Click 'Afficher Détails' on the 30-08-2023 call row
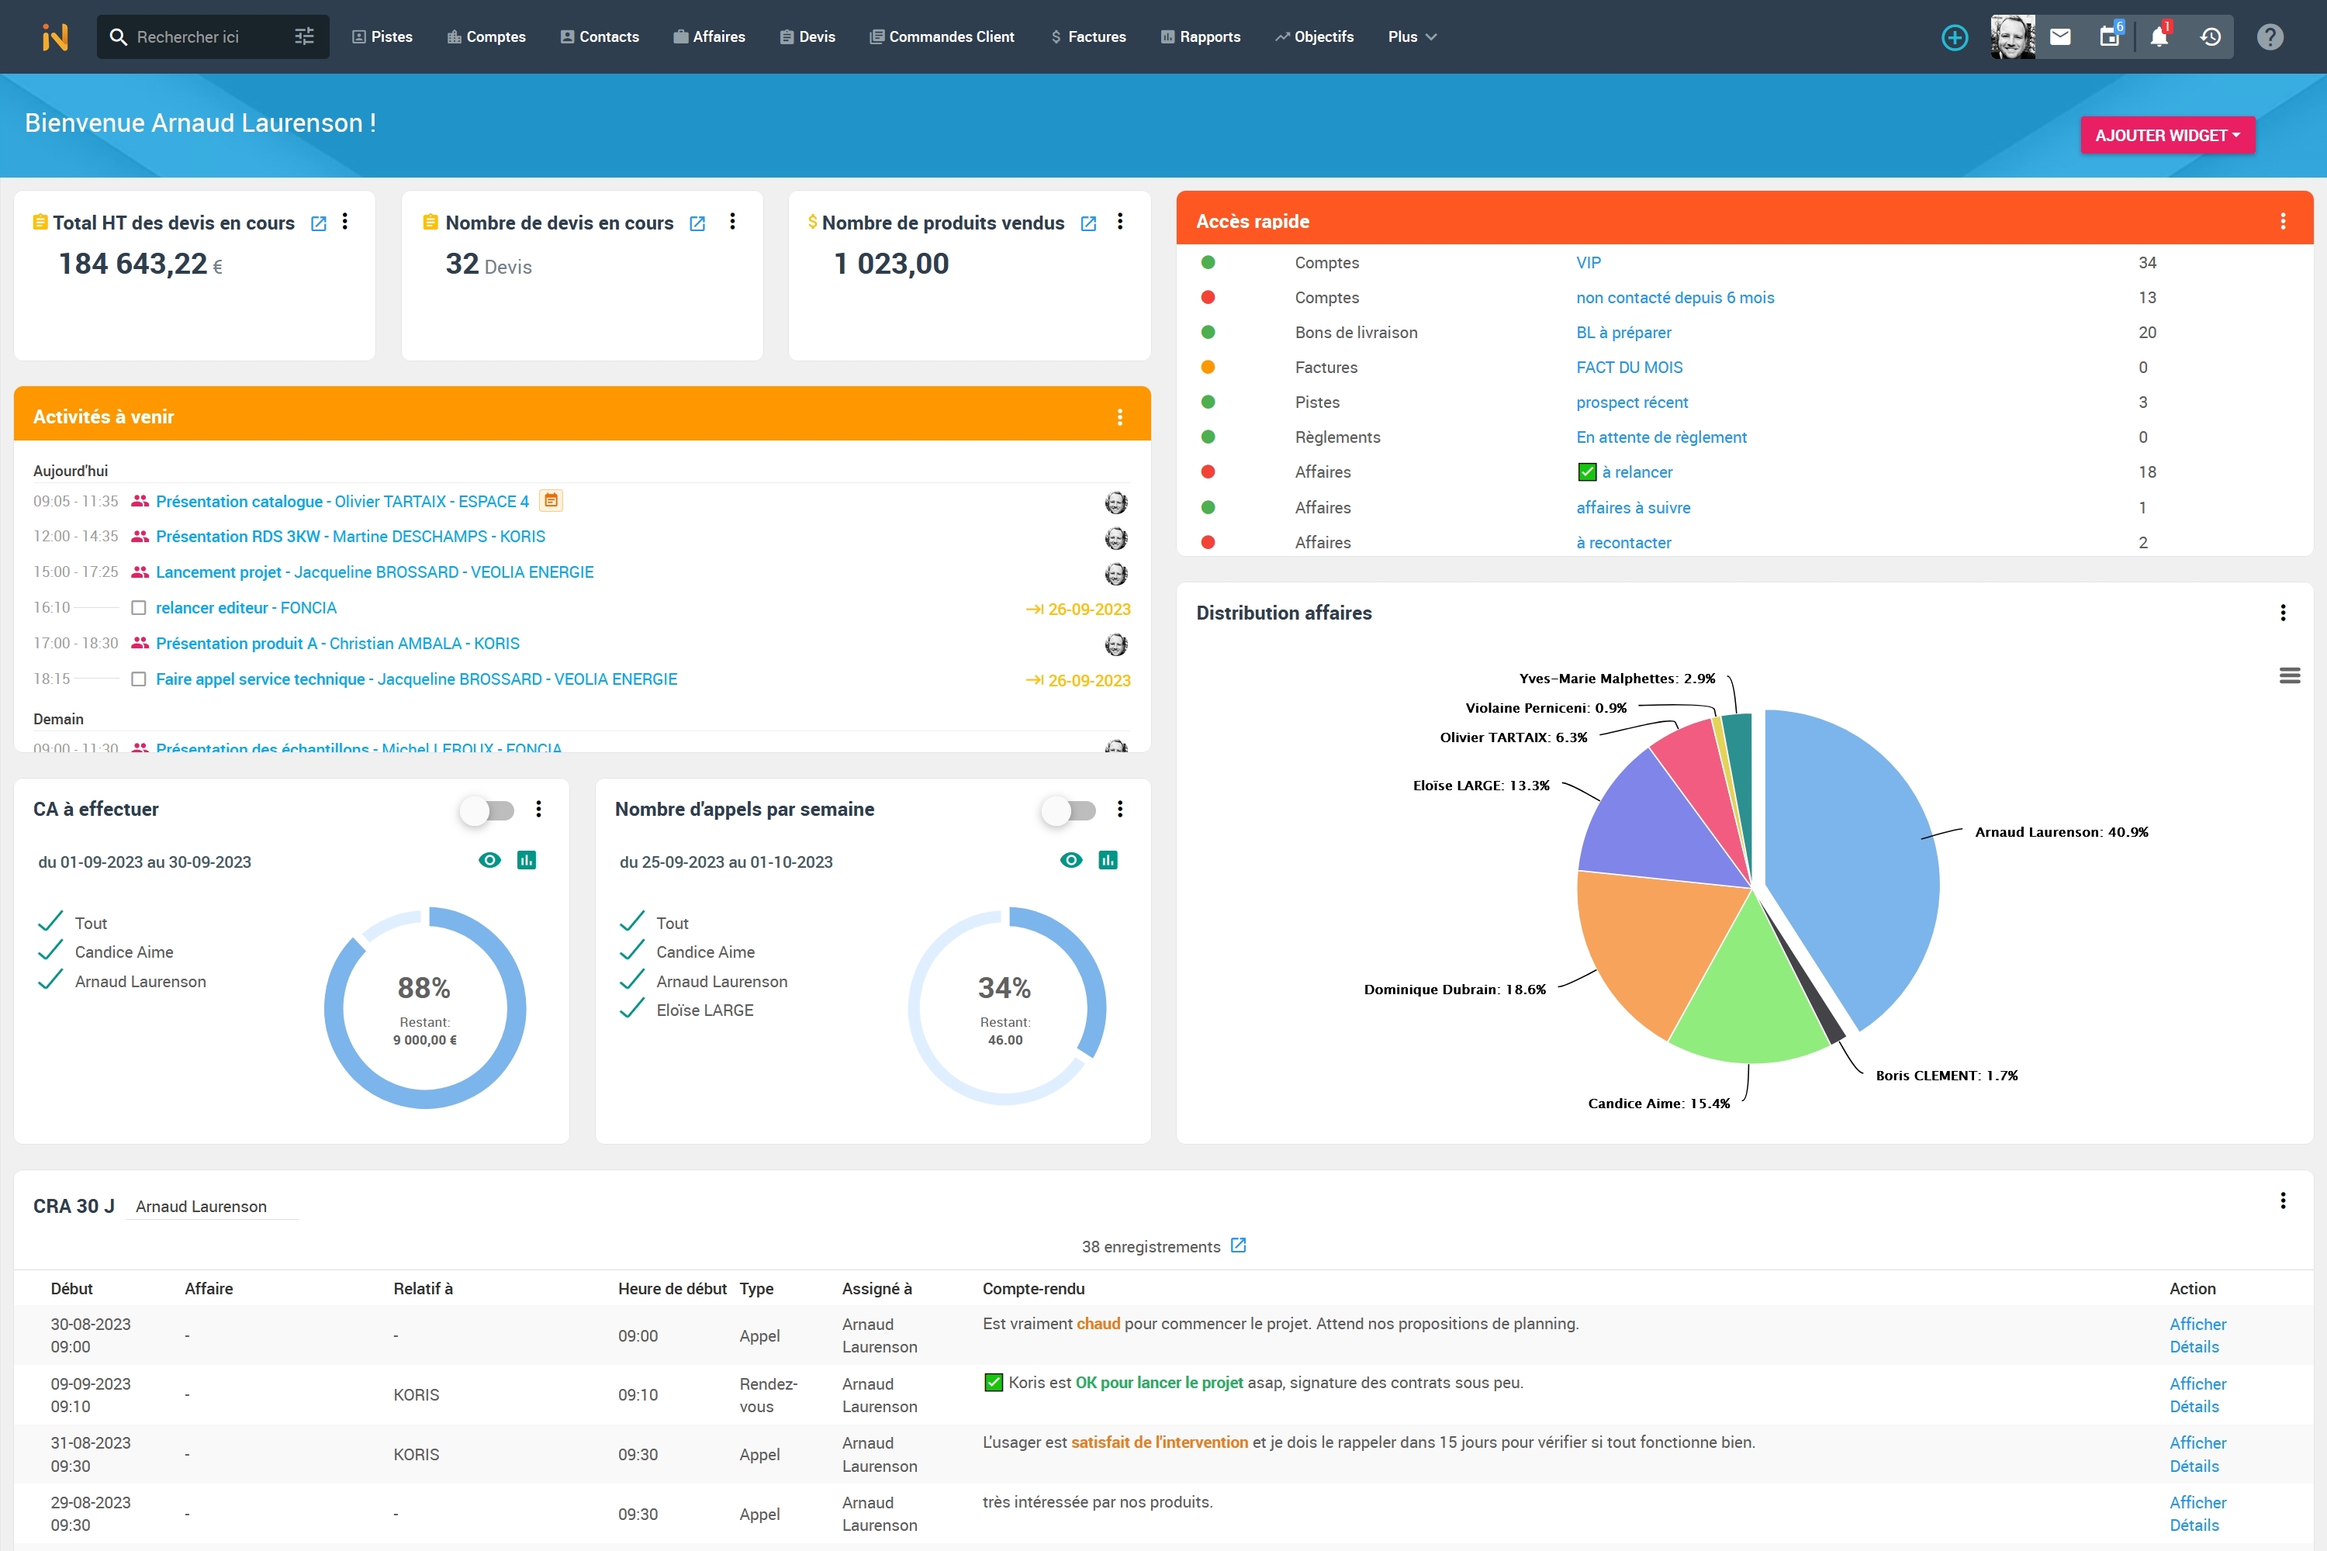This screenshot has height=1551, width=2327. point(2197,1335)
